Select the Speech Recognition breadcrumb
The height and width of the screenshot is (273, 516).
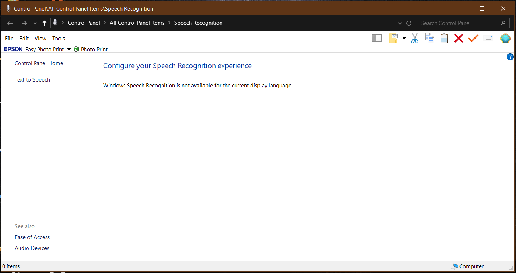tap(198, 23)
